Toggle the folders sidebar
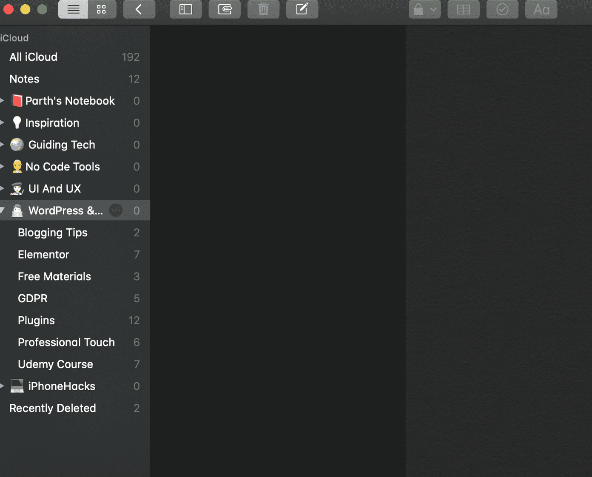This screenshot has width=592, height=477. pos(186,9)
